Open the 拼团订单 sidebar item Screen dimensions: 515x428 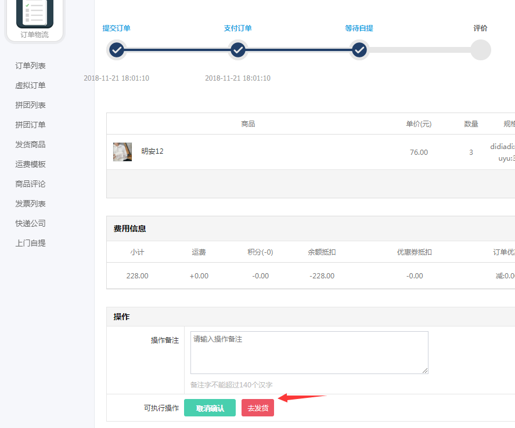click(x=30, y=125)
